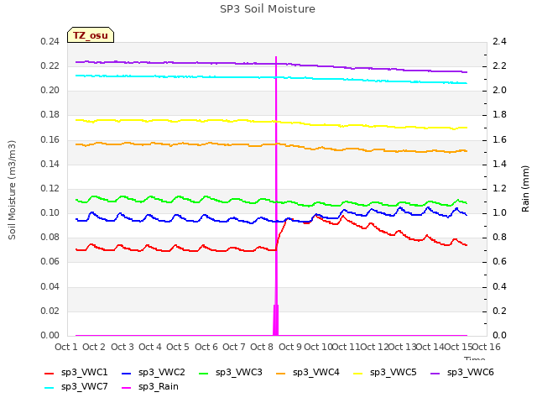Select the sp3_Rain legend label
This screenshot has height=403, width=537.
159,387
